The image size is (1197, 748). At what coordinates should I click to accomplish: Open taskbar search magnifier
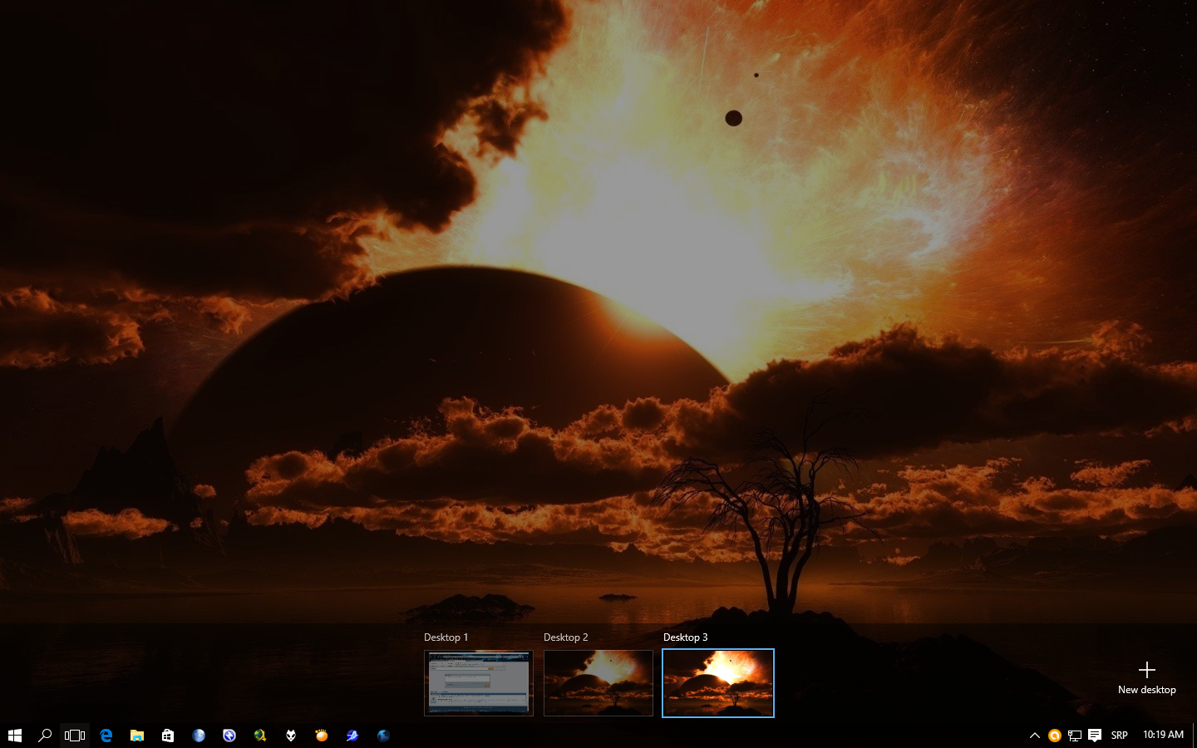click(x=45, y=736)
